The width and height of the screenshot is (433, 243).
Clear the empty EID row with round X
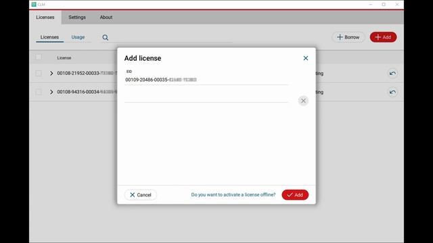point(303,101)
